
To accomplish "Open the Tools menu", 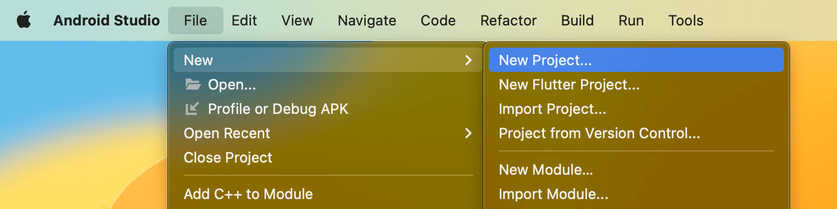I will click(686, 20).
